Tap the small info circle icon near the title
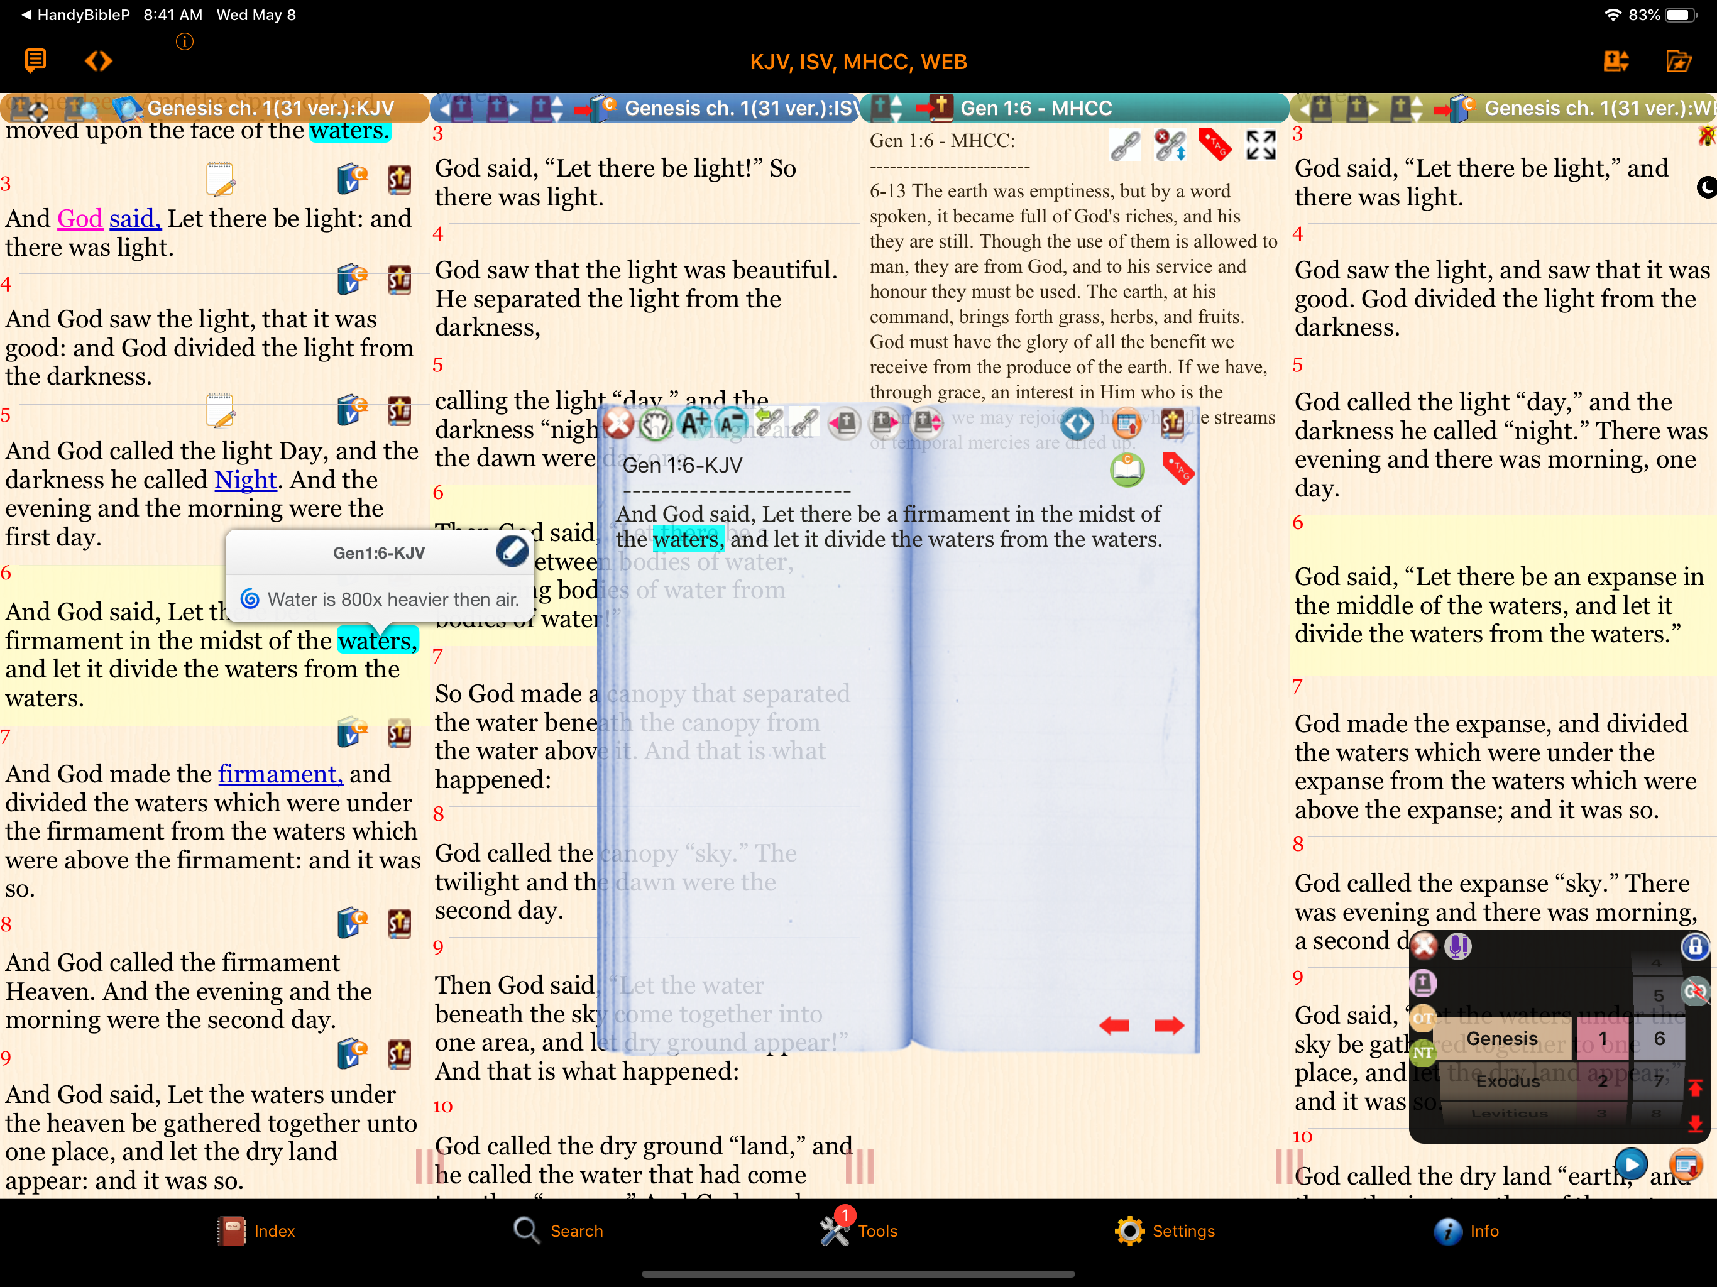1717x1287 pixels. pos(184,42)
